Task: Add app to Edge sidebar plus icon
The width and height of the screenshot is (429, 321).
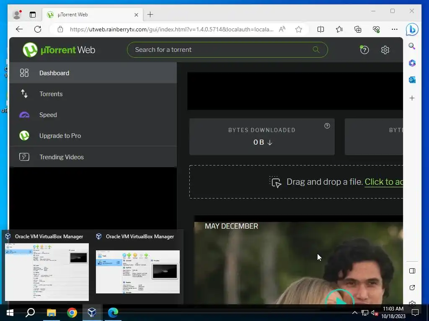Action: click(412, 98)
